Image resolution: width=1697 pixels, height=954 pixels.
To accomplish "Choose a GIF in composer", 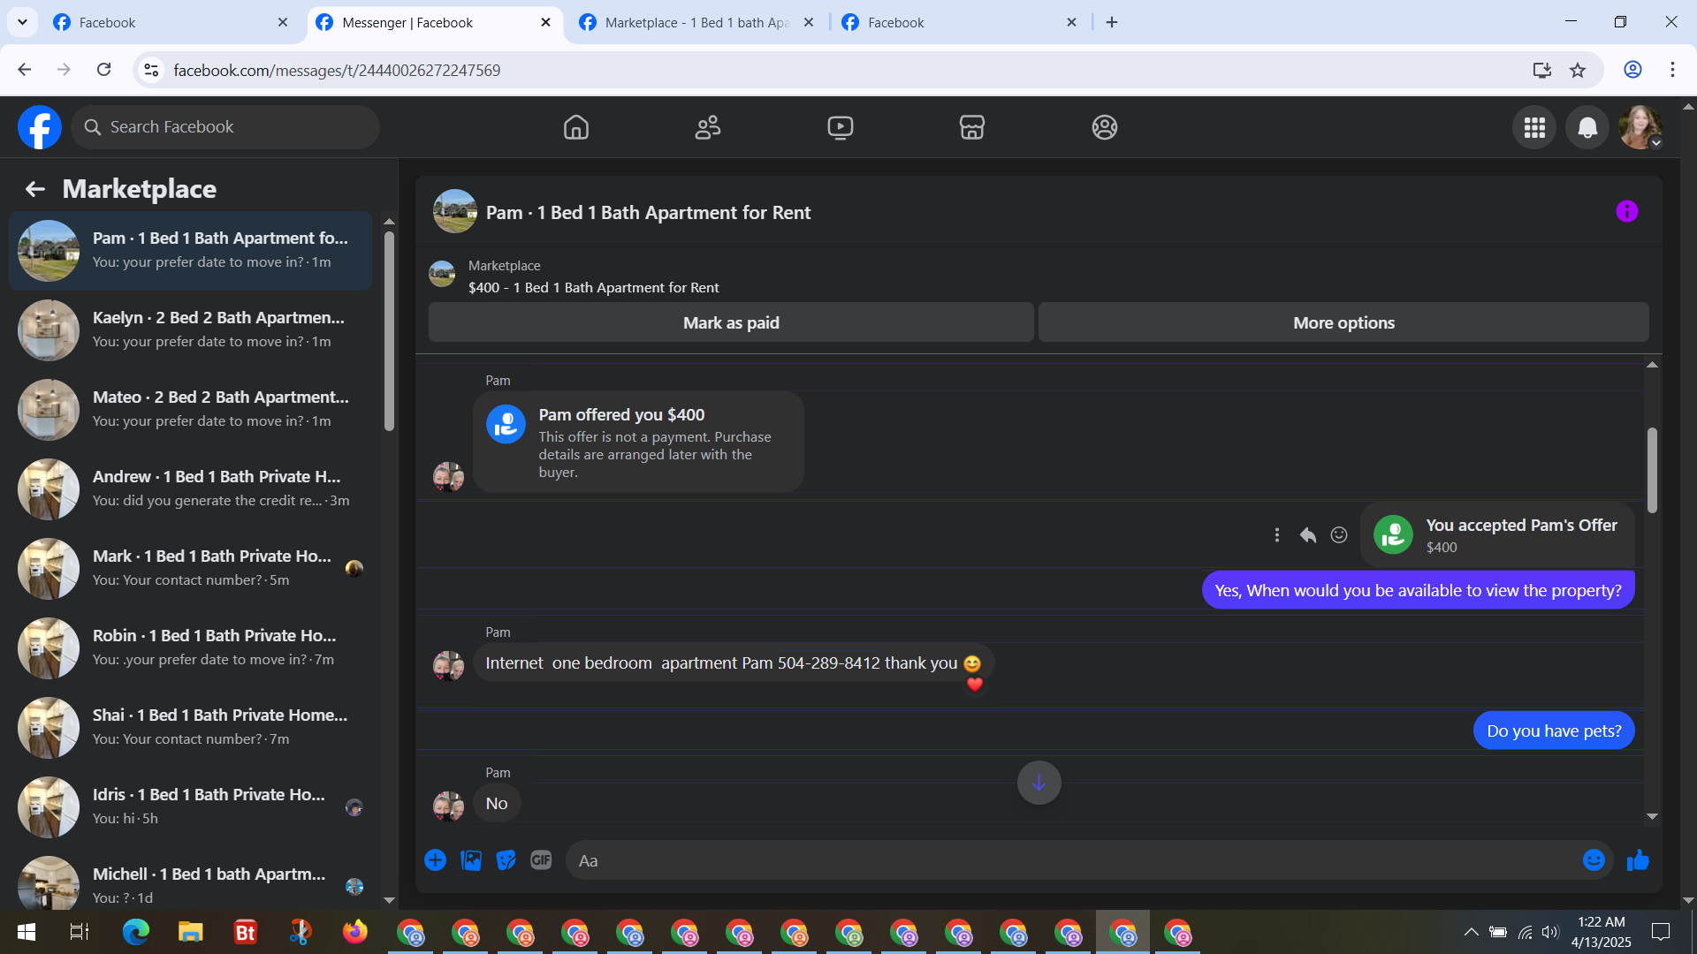I will coord(541,860).
